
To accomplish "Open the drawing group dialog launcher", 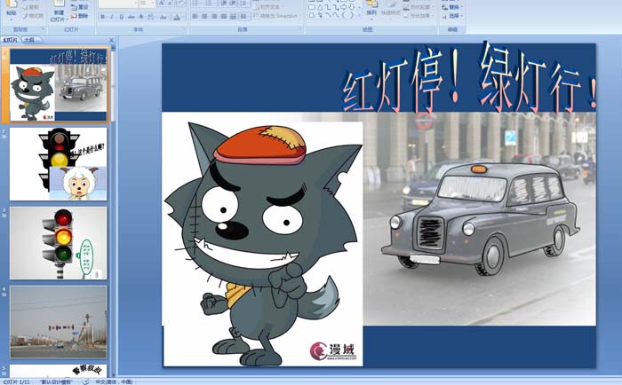I will click(x=435, y=29).
